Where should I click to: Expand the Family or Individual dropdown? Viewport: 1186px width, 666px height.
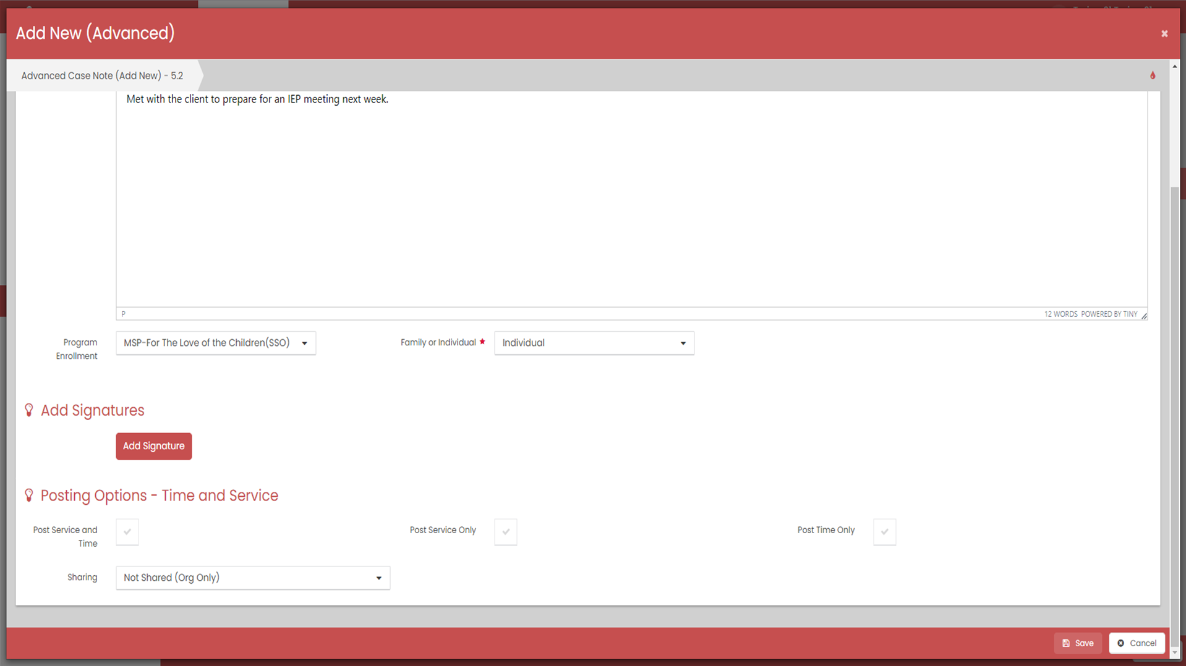594,343
